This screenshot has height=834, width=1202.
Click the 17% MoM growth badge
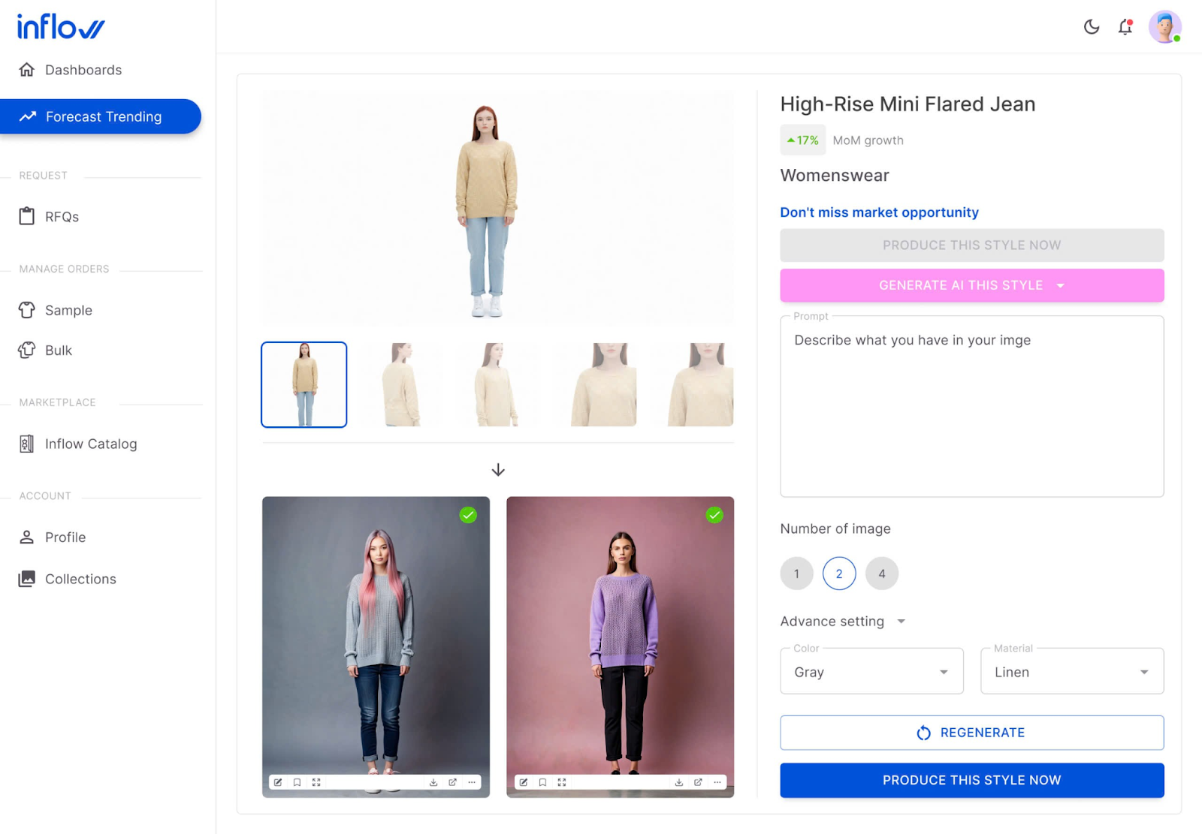pyautogui.click(x=803, y=140)
